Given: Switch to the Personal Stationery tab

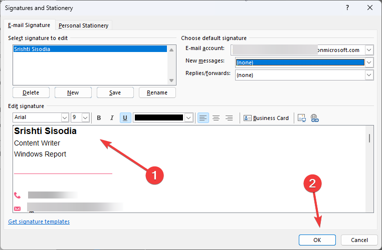Looking at the screenshot, I should (83, 25).
